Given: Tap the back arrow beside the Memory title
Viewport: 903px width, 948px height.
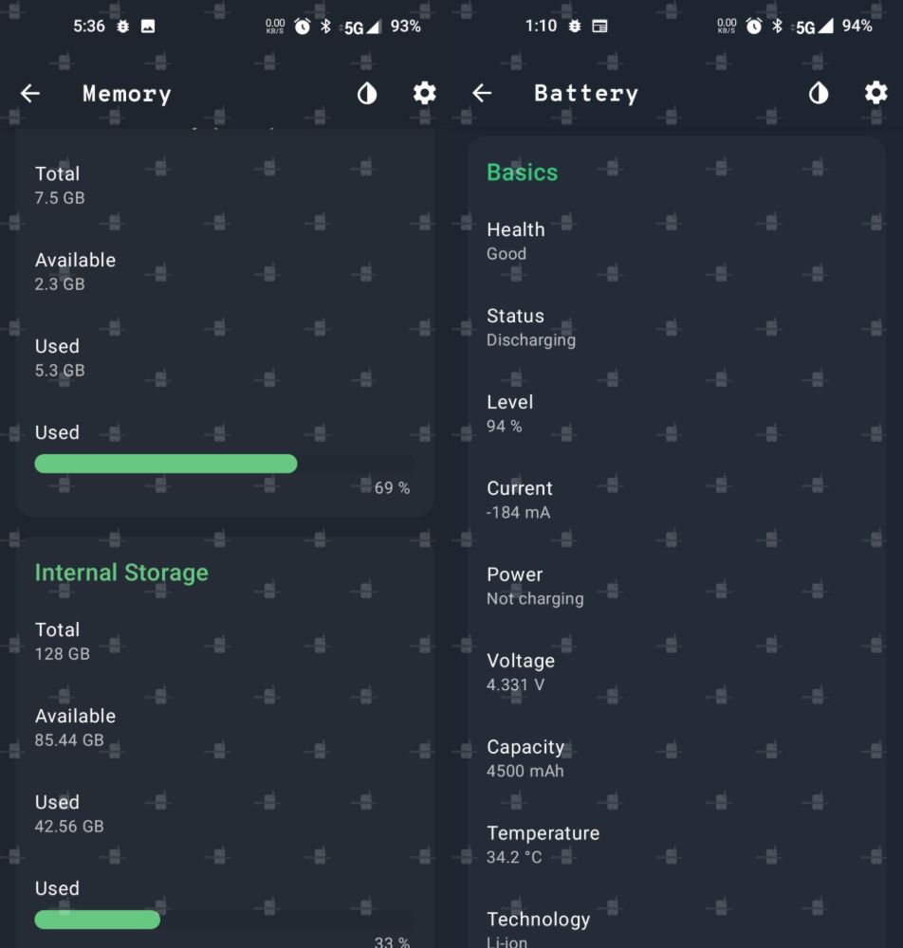Looking at the screenshot, I should point(30,93).
